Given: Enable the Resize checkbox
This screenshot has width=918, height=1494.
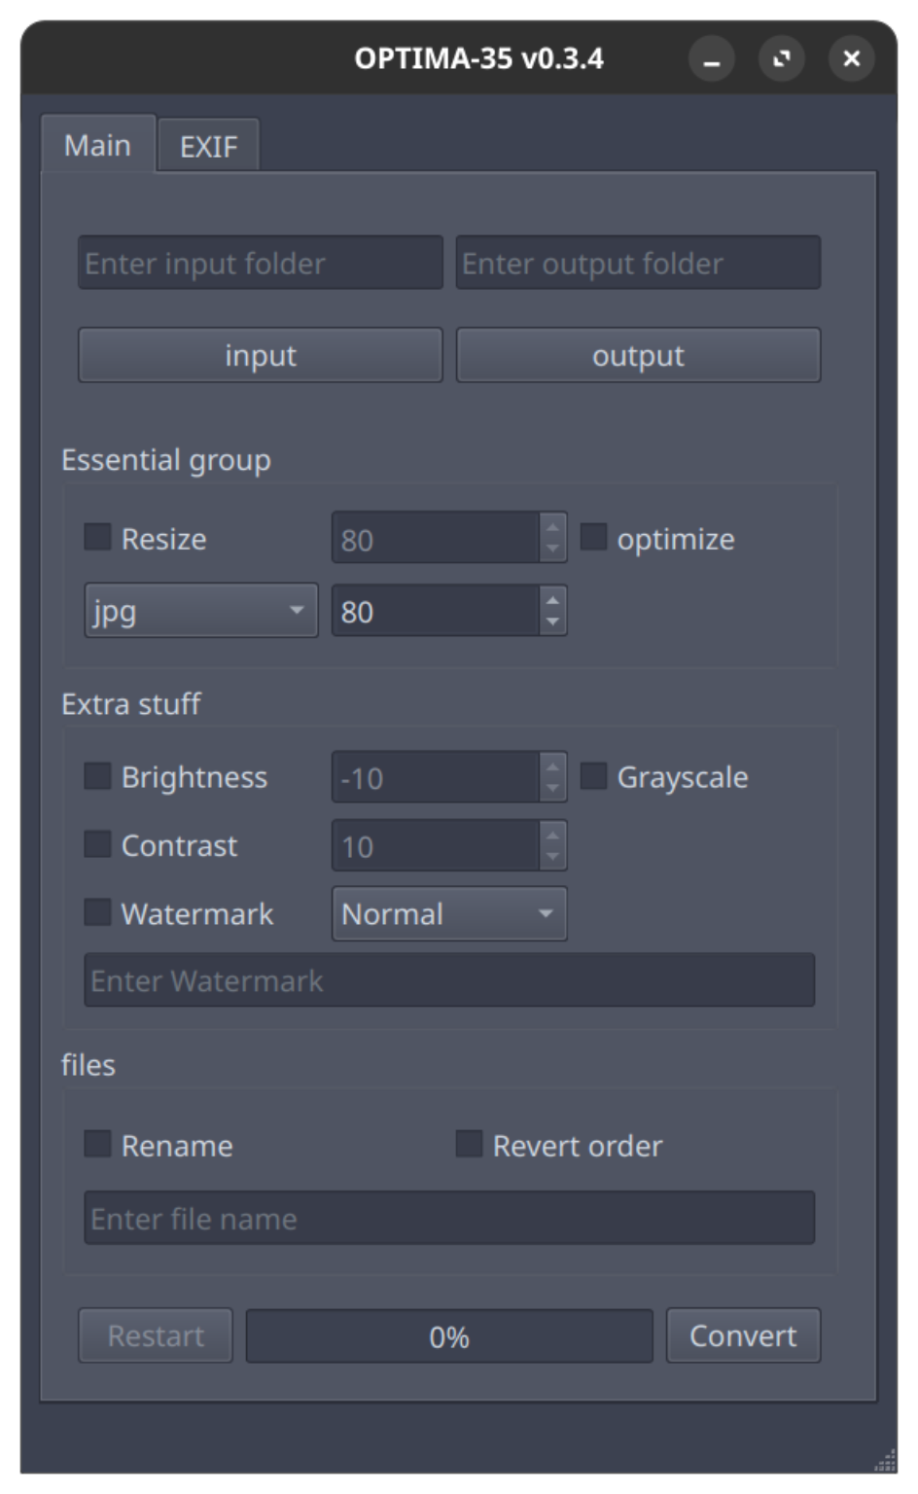Looking at the screenshot, I should pyautogui.click(x=98, y=537).
